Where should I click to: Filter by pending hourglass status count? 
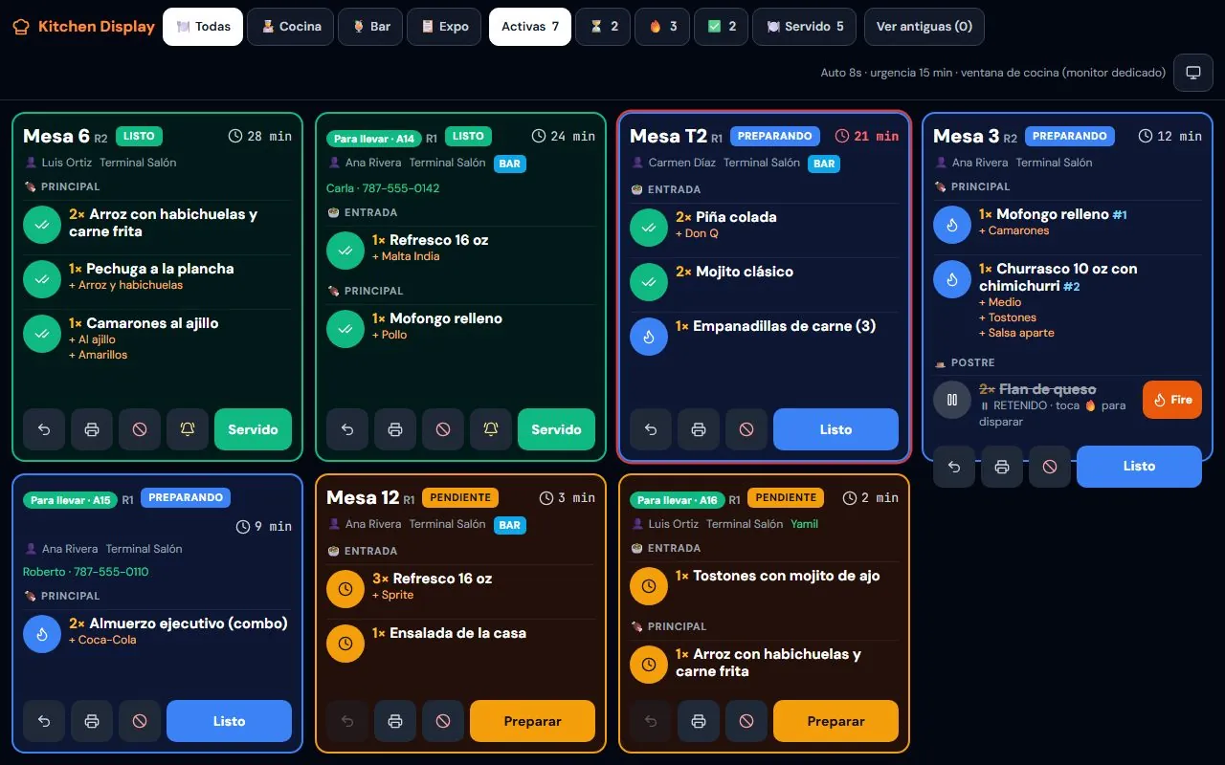tap(604, 27)
